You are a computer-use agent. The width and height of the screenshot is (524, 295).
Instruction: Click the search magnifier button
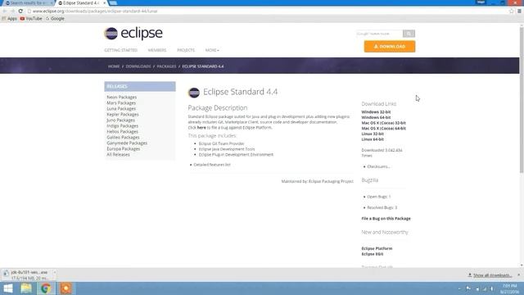[409, 34]
